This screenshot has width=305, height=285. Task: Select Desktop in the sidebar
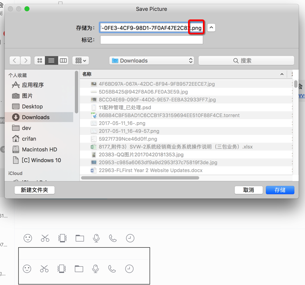[x=40, y=106]
